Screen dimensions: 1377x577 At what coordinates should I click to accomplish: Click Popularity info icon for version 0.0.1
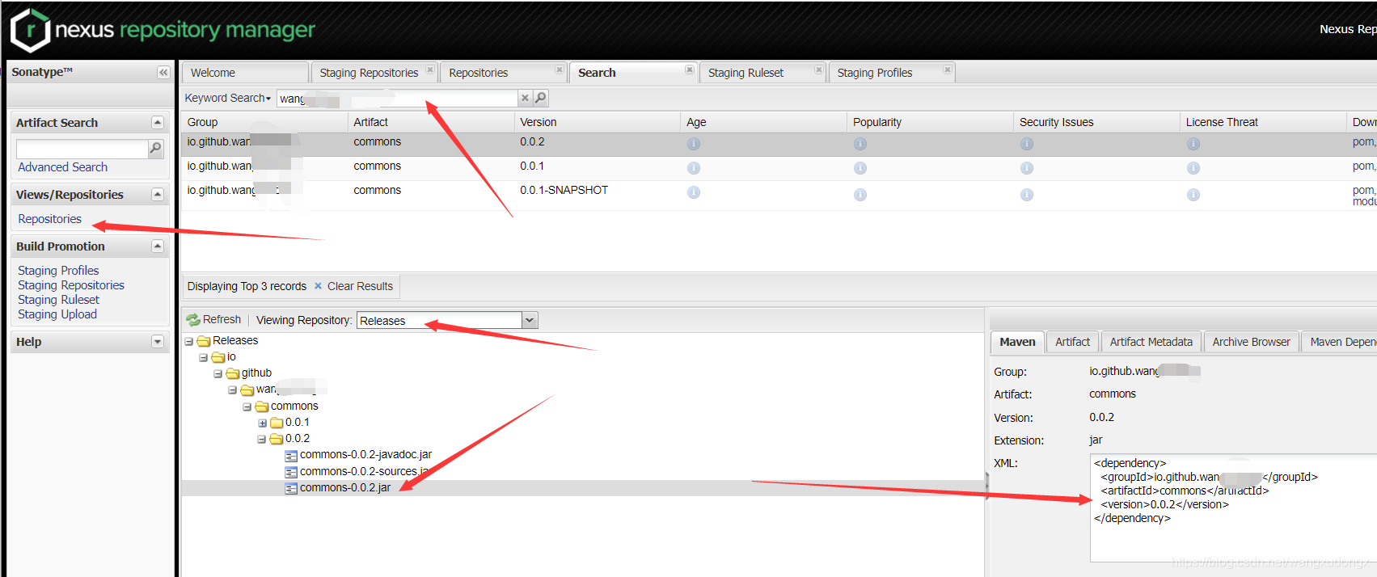pyautogui.click(x=860, y=168)
